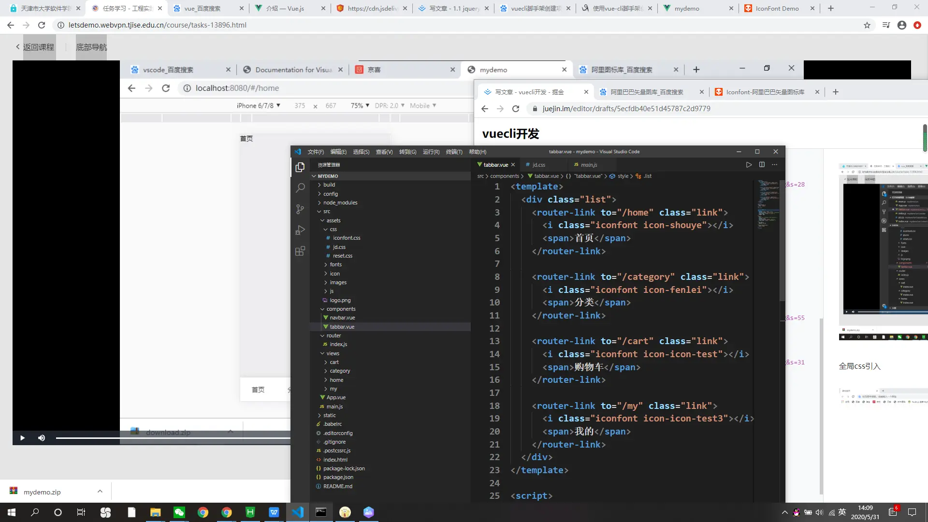Open App.vue in the file tree
Image resolution: width=928 pixels, height=522 pixels.
[336, 397]
